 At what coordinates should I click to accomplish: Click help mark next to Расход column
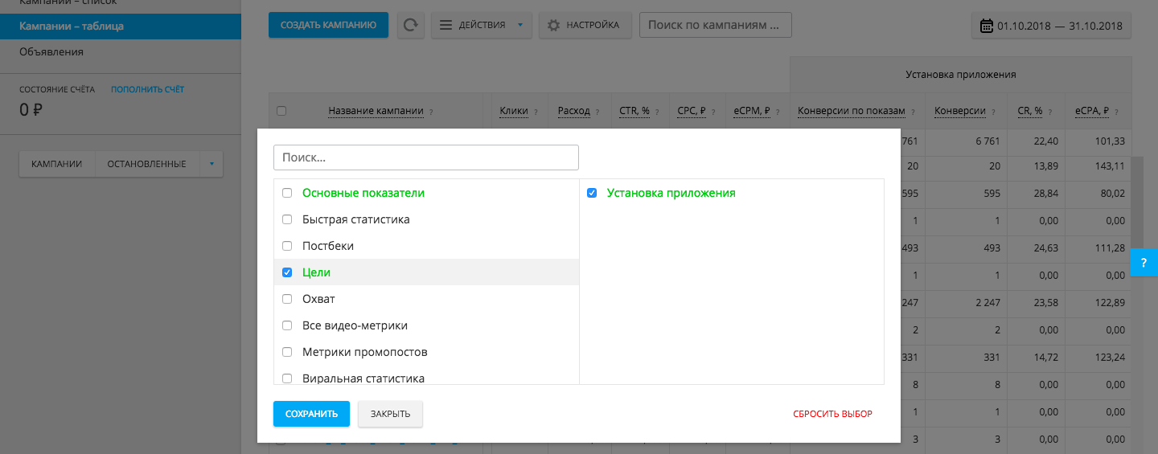pyautogui.click(x=598, y=112)
